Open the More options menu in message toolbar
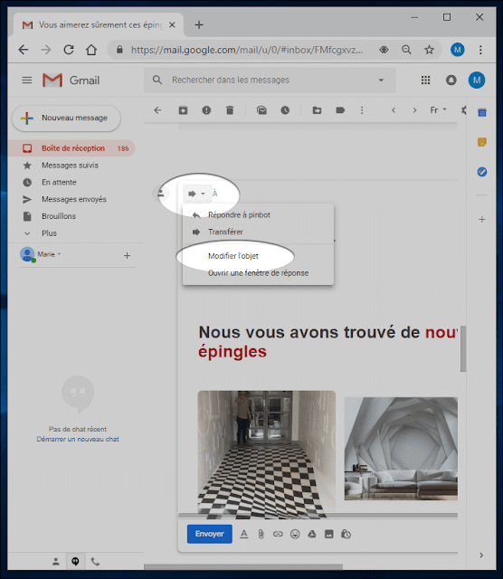The width and height of the screenshot is (503, 579). pos(362,110)
